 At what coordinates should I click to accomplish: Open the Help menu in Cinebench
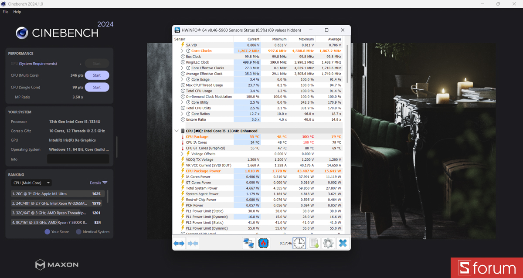pyautogui.click(x=17, y=12)
